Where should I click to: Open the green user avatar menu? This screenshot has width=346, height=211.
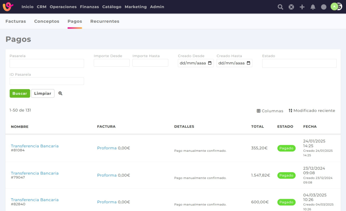tap(334, 7)
